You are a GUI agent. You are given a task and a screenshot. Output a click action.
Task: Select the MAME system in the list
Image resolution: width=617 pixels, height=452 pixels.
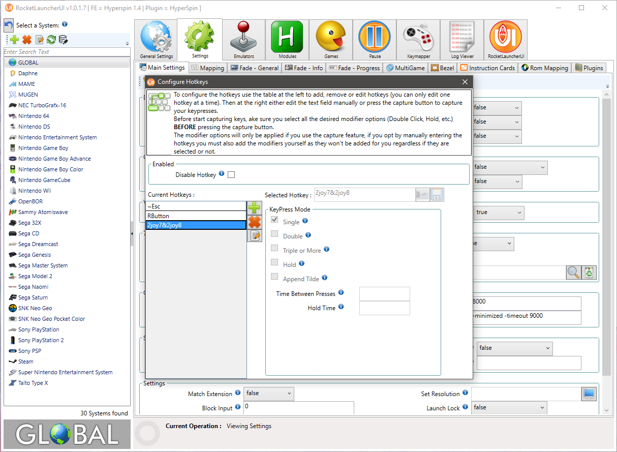pos(67,84)
